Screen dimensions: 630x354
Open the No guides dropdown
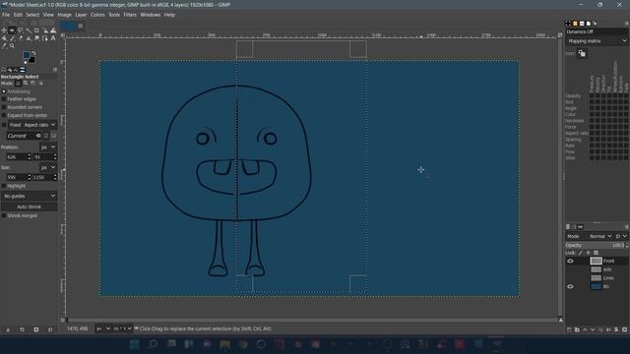pos(29,196)
